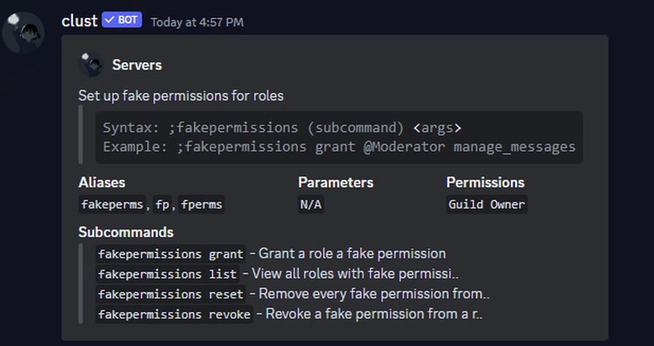Click the fakepermissions list subcommand

(x=167, y=274)
